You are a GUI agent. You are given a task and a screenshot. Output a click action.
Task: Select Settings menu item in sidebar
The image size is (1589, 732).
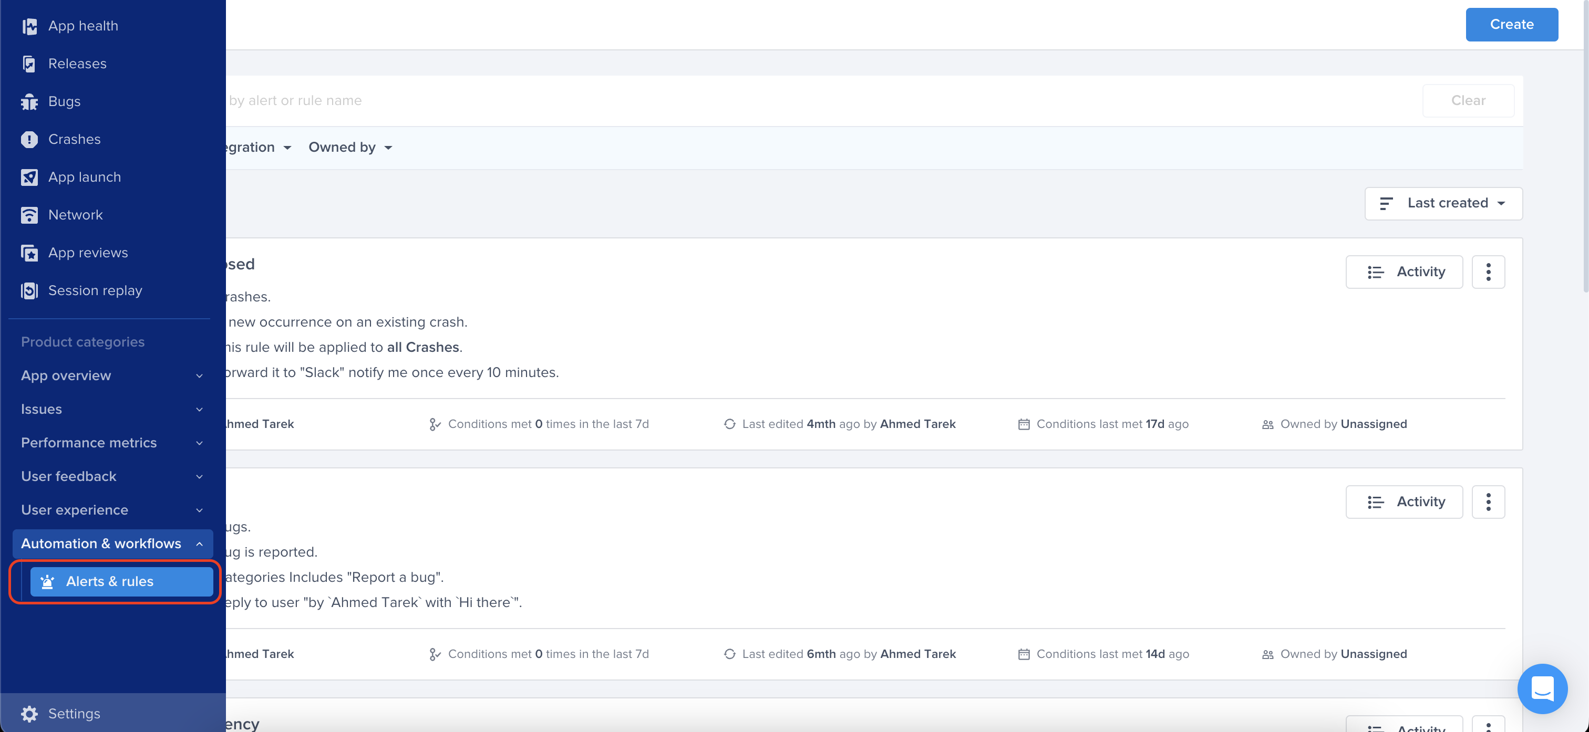coord(74,713)
